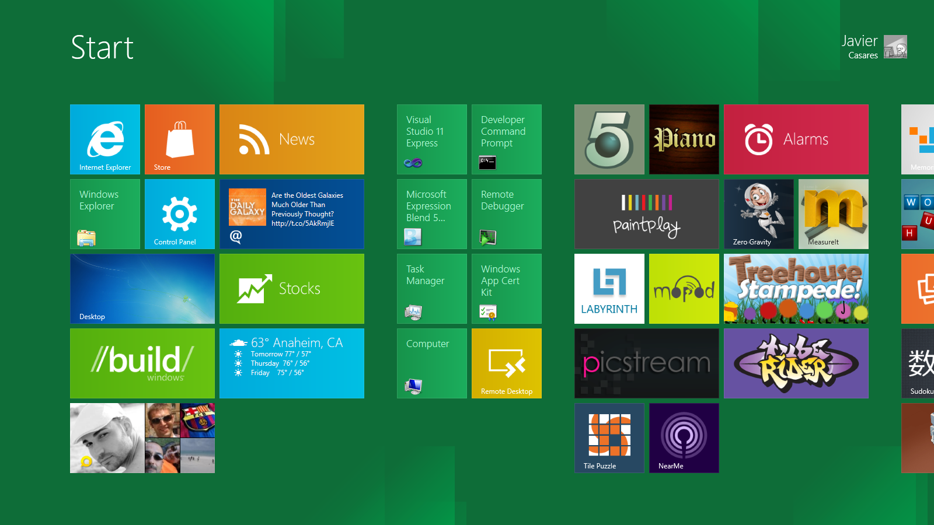The image size is (934, 525).
Task: Launch the mopod app tile
Action: 684,289
